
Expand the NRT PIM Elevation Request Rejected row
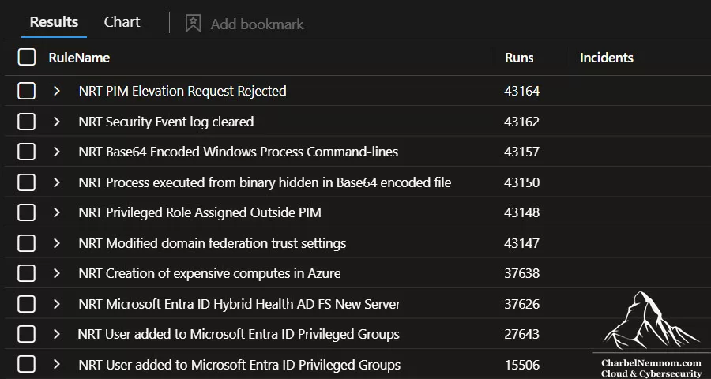pos(57,91)
